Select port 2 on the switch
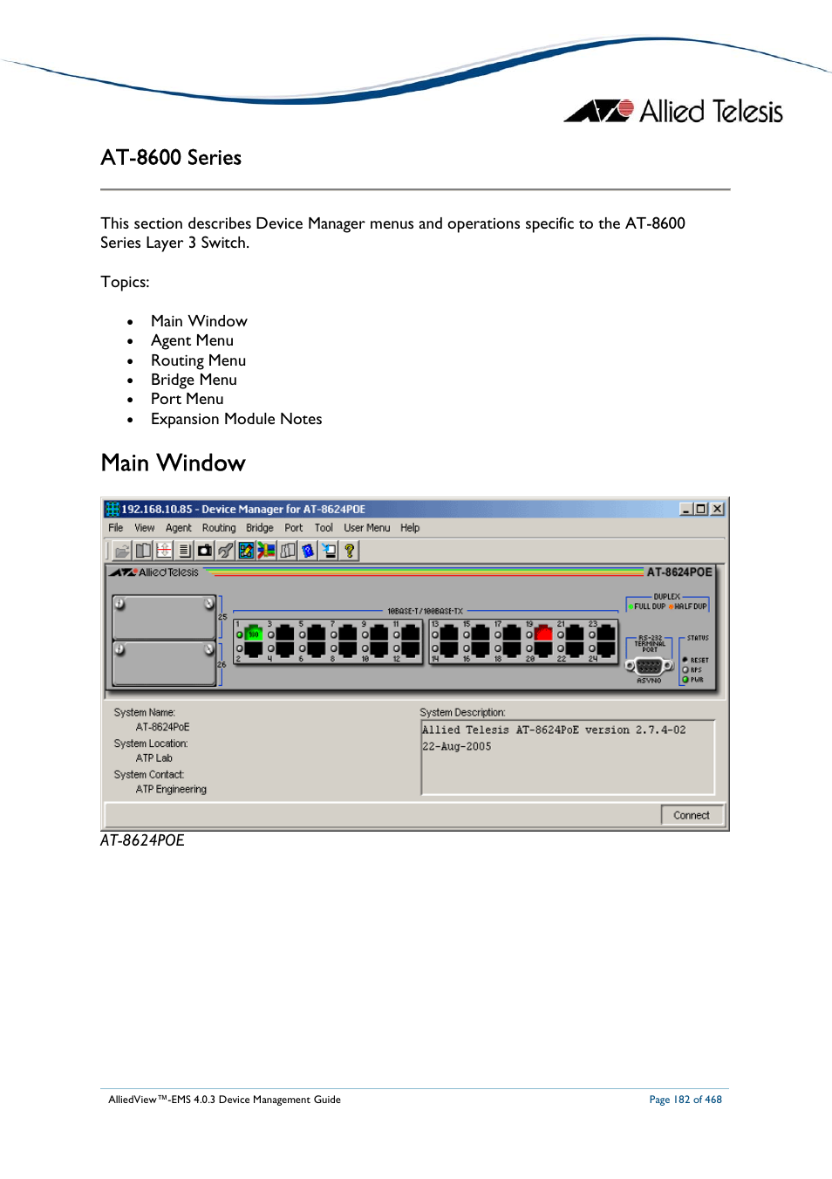 254,649
